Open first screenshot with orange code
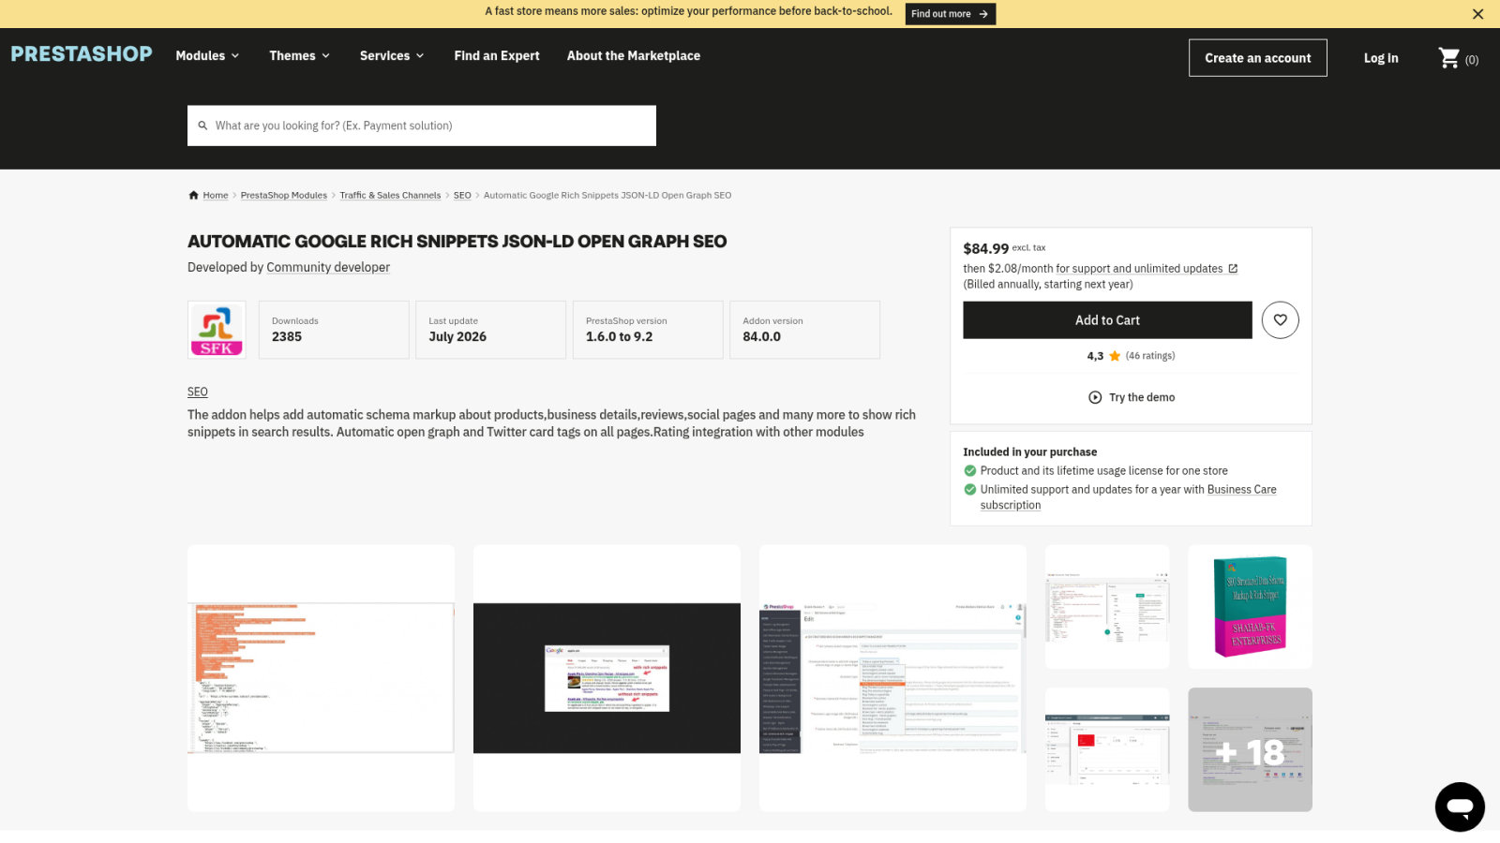Viewport: 1500px width, 843px height. 321,678
